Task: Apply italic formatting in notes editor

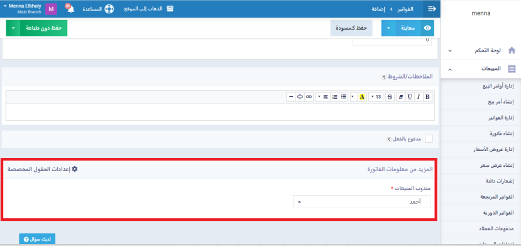Action: 419,97
